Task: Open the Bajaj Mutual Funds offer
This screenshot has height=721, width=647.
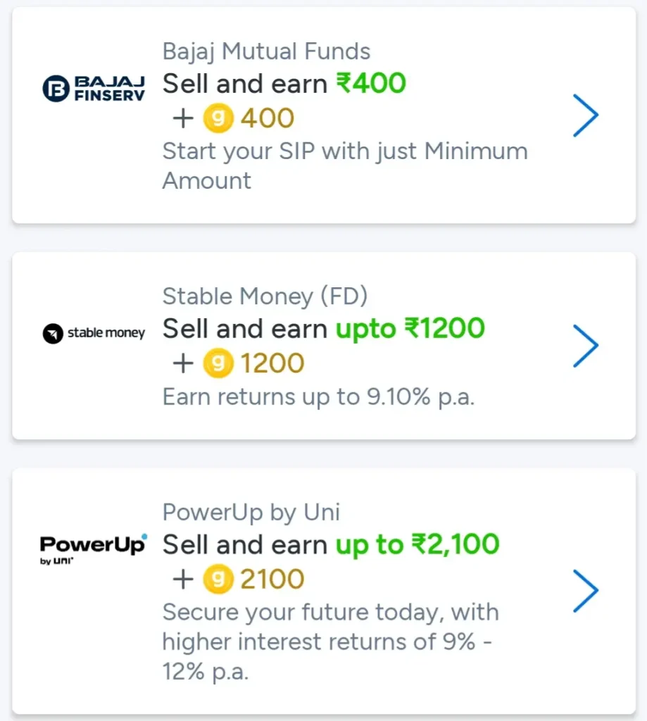Action: click(x=586, y=115)
